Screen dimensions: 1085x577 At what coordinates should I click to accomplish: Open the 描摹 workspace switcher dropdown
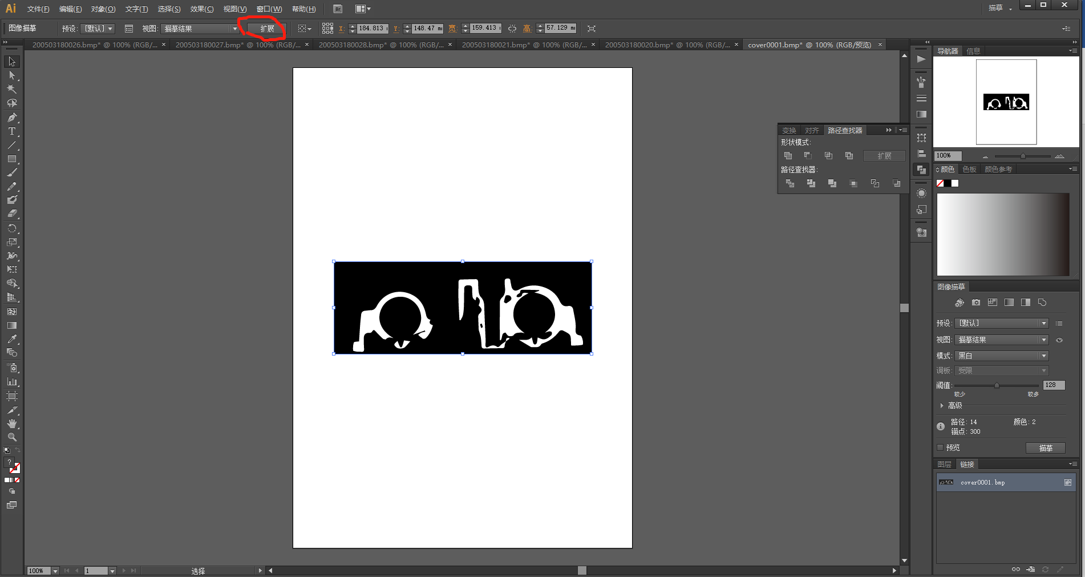[x=1001, y=8]
